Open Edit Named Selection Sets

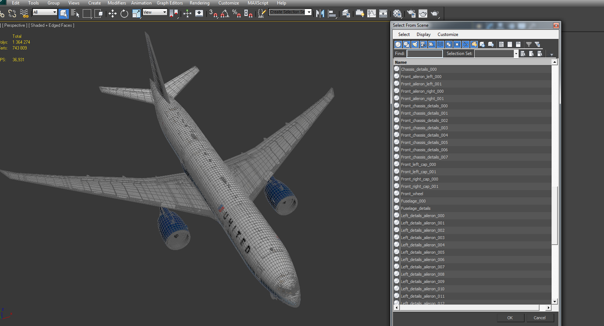262,13
